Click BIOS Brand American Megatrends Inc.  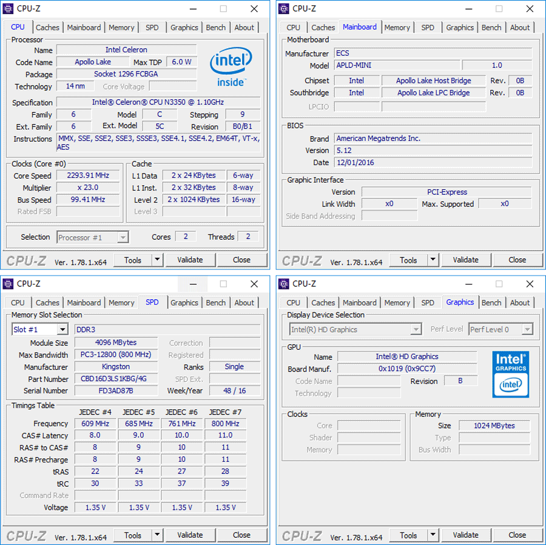[433, 138]
